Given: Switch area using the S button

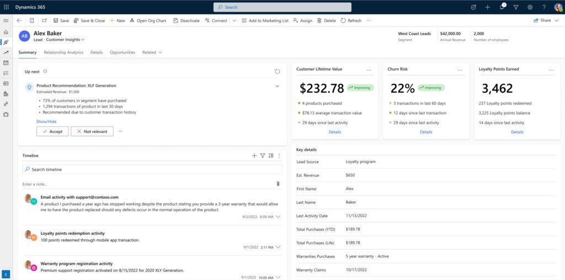Looking at the screenshot, I should (x=6, y=274).
